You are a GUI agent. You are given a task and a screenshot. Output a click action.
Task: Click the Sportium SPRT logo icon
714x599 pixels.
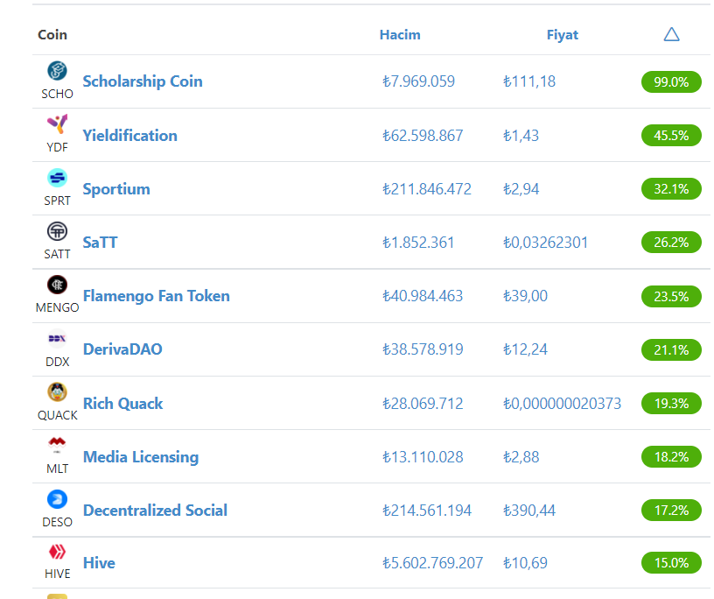(57, 178)
